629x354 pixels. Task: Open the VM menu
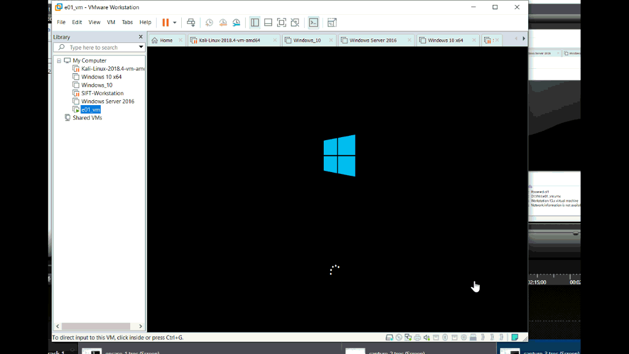click(x=111, y=22)
